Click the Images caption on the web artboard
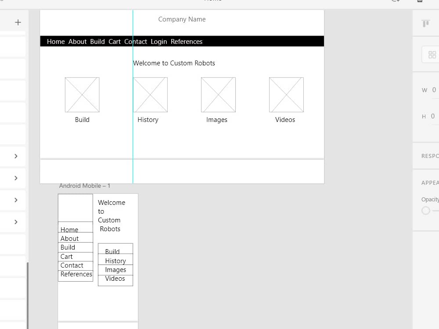 click(x=217, y=120)
